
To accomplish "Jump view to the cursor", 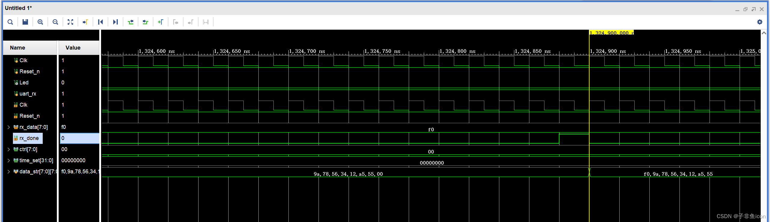I will (85, 22).
